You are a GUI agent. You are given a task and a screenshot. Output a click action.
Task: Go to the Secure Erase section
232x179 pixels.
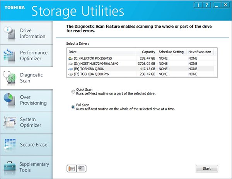pyautogui.click(x=26, y=145)
